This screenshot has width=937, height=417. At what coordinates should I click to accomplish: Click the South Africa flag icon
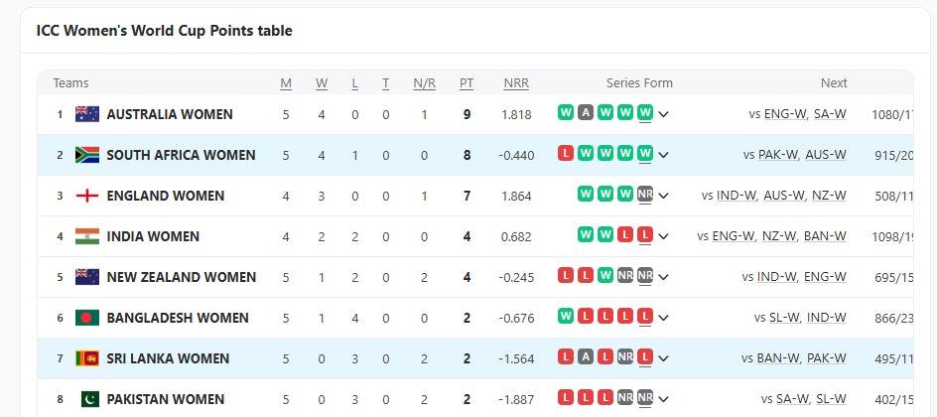point(87,155)
